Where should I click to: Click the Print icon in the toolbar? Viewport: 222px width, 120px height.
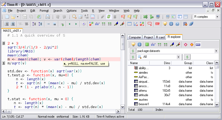pos(48,17)
